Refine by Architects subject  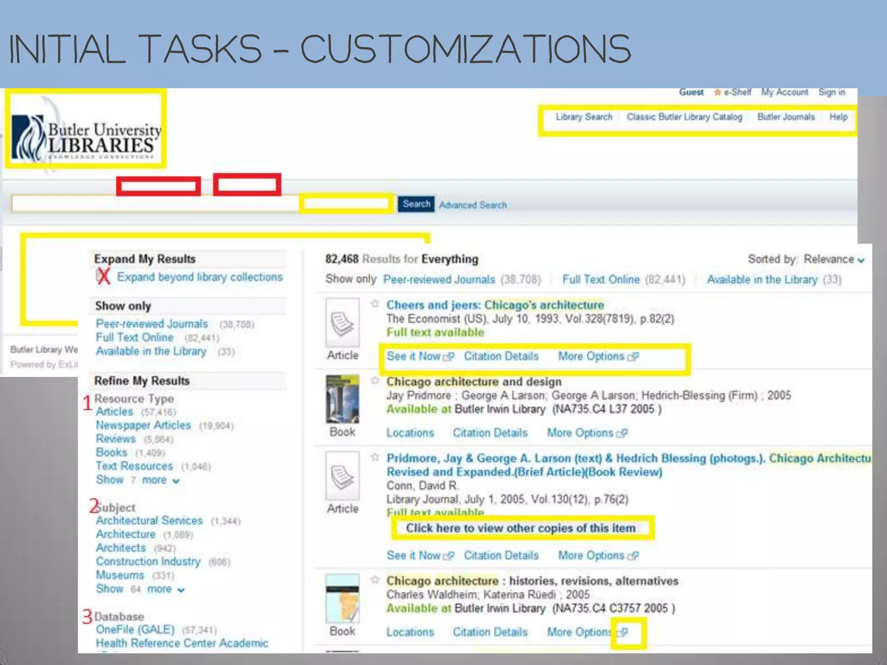click(x=121, y=548)
